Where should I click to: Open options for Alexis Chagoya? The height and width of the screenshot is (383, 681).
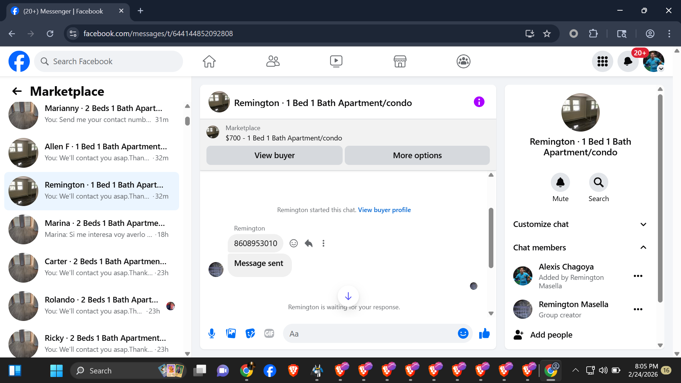pyautogui.click(x=638, y=276)
